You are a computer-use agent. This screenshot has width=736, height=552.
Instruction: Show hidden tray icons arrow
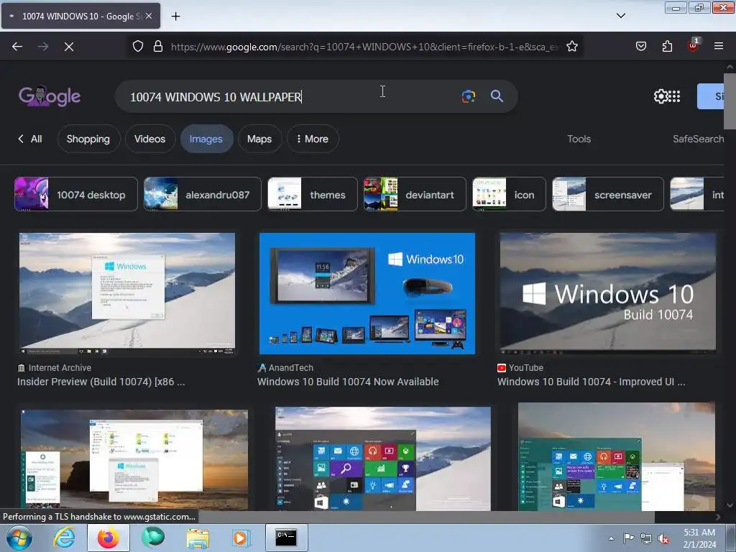(611, 538)
